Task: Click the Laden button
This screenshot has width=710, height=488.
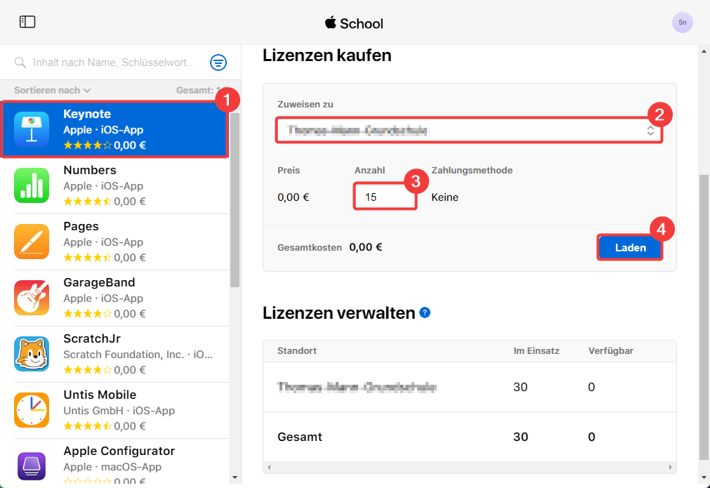Action: [x=630, y=248]
